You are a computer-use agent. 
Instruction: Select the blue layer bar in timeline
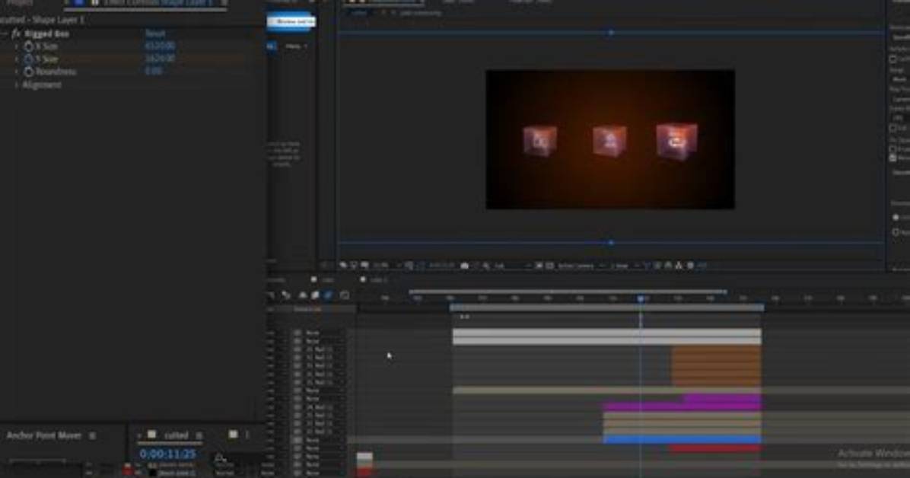pyautogui.click(x=682, y=440)
